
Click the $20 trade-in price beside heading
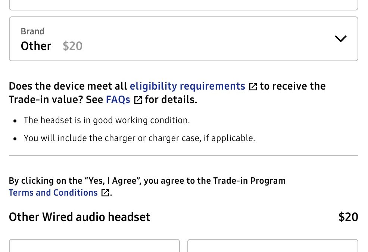[x=348, y=217]
